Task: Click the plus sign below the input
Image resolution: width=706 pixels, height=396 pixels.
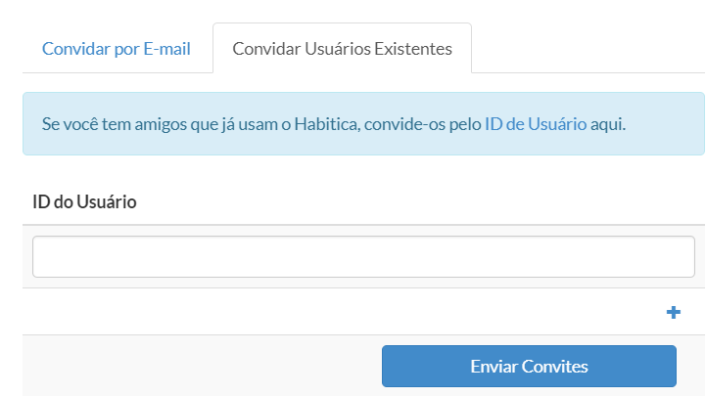Action: pyautogui.click(x=673, y=313)
